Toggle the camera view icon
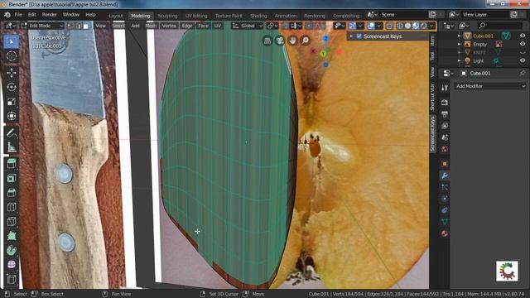This screenshot has width=530, height=298. point(280,41)
